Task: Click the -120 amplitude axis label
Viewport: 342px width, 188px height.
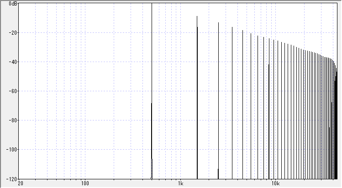Action: pyautogui.click(x=11, y=179)
